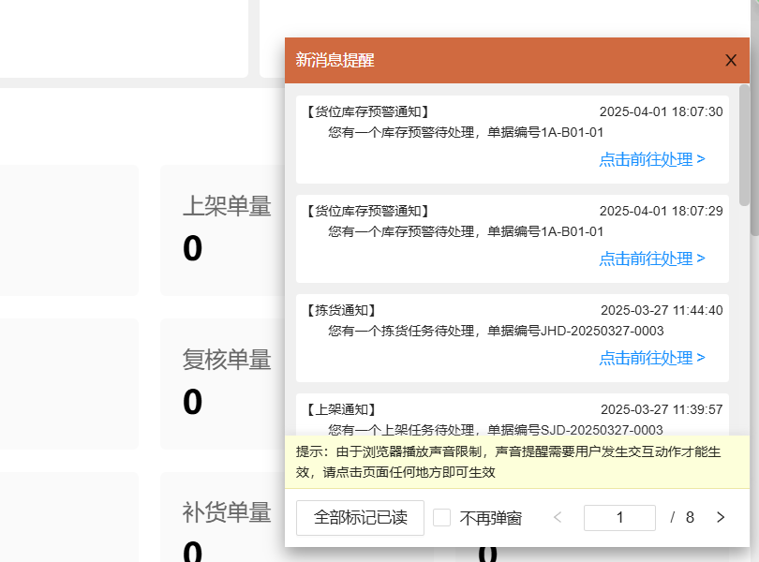The width and height of the screenshot is (759, 562).
Task: Go to next notification page arrow
Action: coord(721,517)
